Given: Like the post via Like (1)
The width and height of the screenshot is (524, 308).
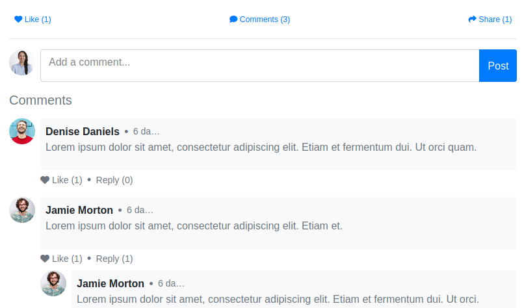Looking at the screenshot, I should pos(33,19).
